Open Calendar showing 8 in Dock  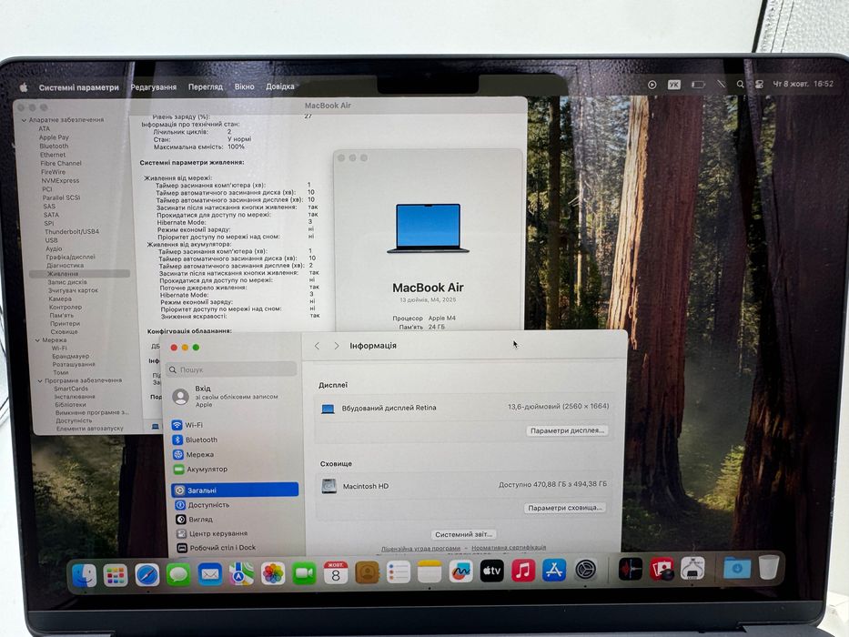(x=336, y=572)
